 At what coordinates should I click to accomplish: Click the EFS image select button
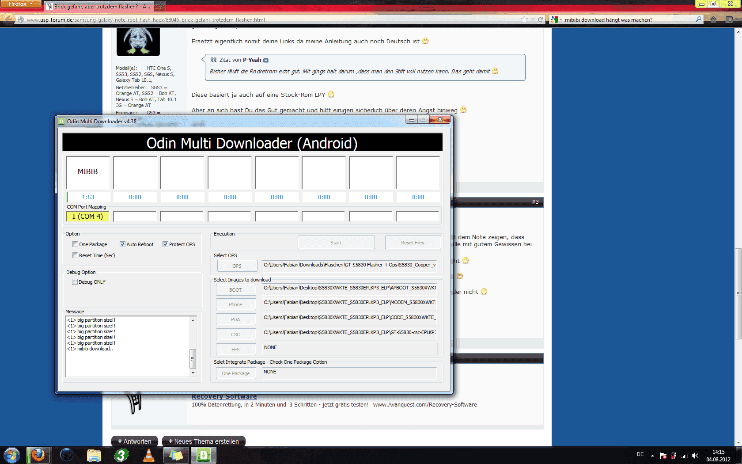236,350
